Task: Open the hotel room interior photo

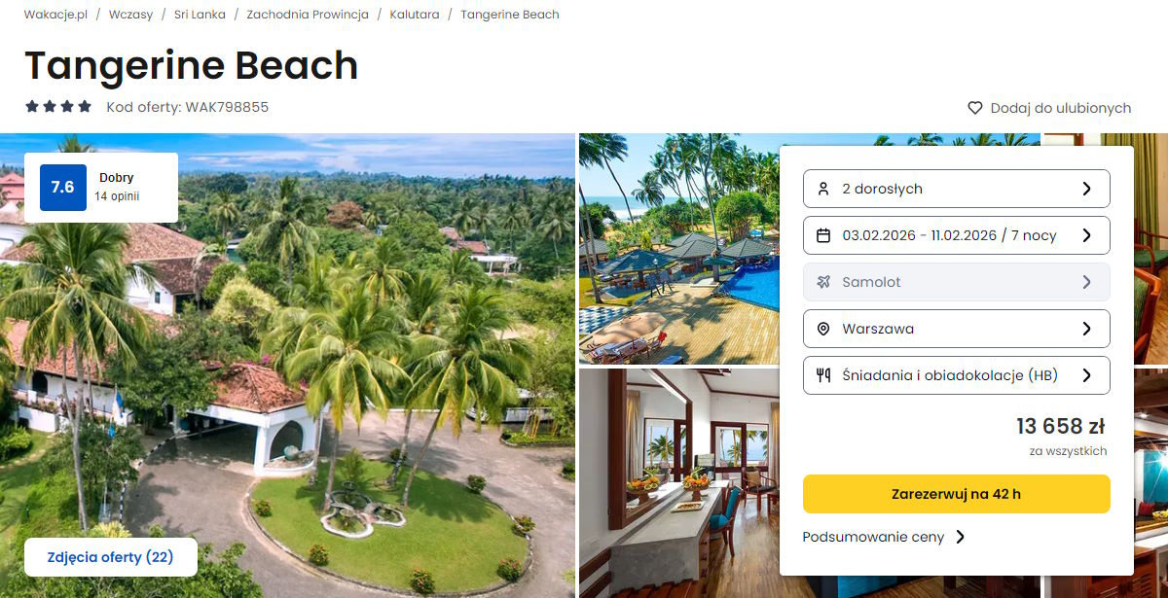Action: point(679,483)
